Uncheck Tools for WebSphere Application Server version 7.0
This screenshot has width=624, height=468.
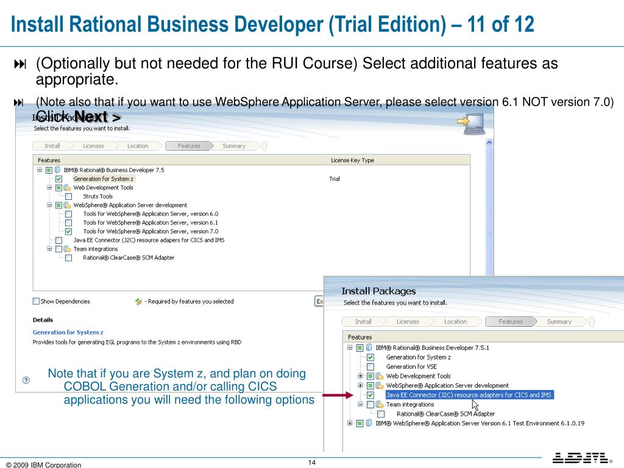click(68, 231)
